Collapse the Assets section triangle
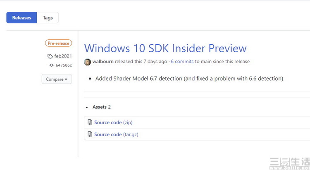310x170 pixels. [87, 107]
